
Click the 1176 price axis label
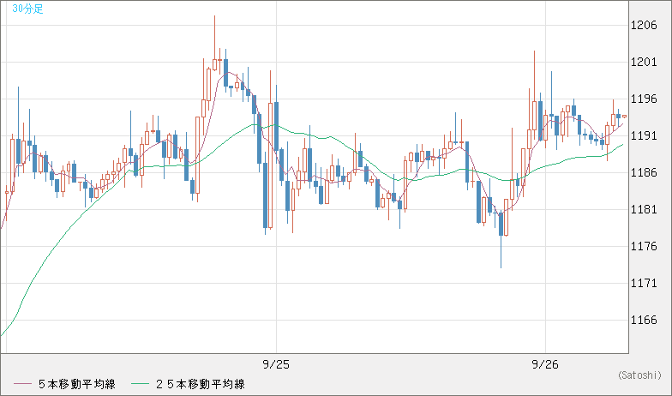[644, 247]
